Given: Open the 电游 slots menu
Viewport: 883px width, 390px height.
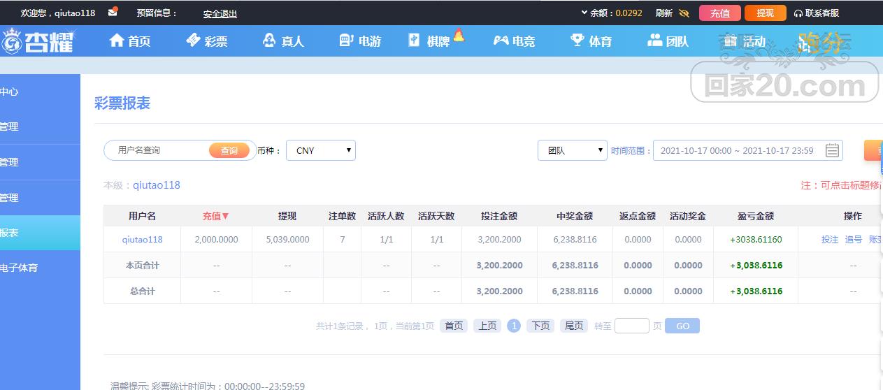Looking at the screenshot, I should (360, 41).
